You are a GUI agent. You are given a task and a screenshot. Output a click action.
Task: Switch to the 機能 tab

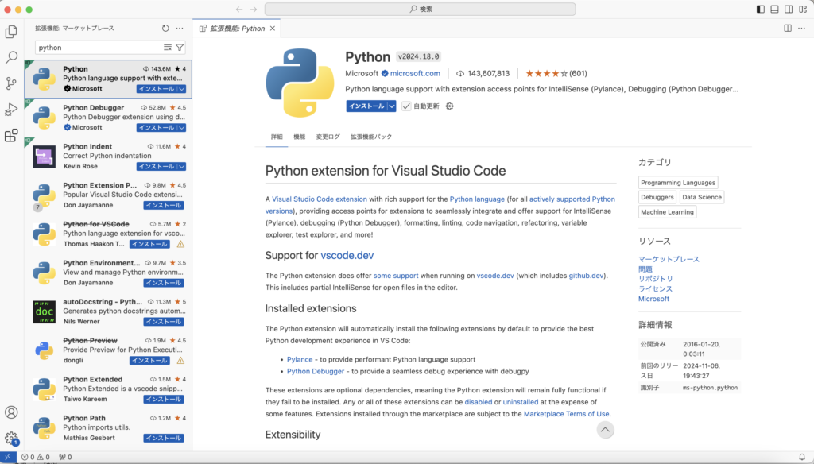(x=300, y=137)
